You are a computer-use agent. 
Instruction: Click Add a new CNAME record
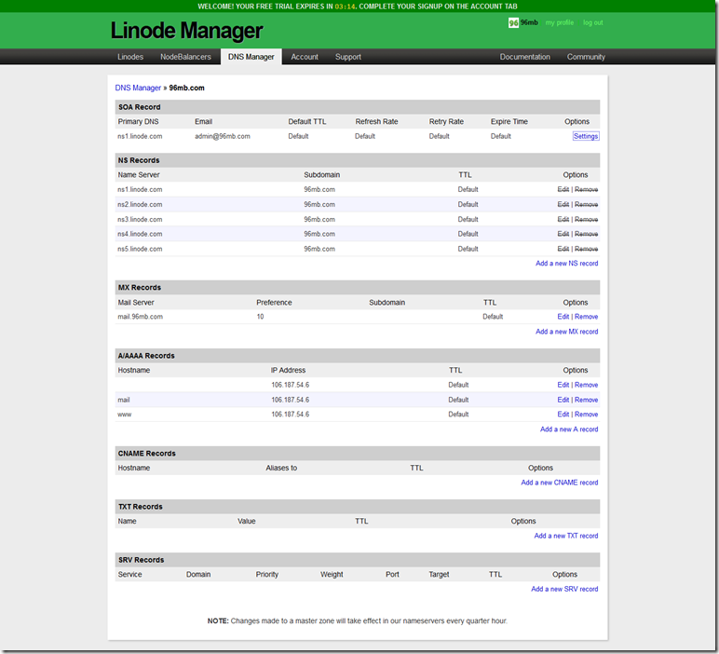560,483
